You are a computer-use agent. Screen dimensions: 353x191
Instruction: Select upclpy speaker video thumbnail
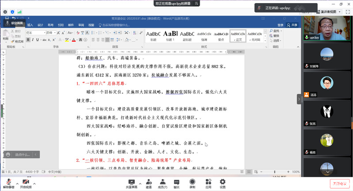pos(327,28)
